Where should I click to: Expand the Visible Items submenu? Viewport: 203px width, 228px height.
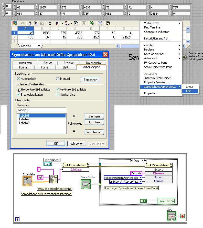coord(161,23)
